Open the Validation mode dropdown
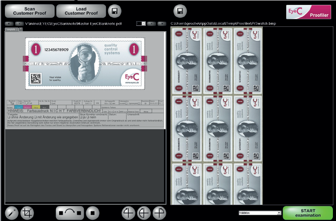This screenshot has width=336, height=221. 260,213
